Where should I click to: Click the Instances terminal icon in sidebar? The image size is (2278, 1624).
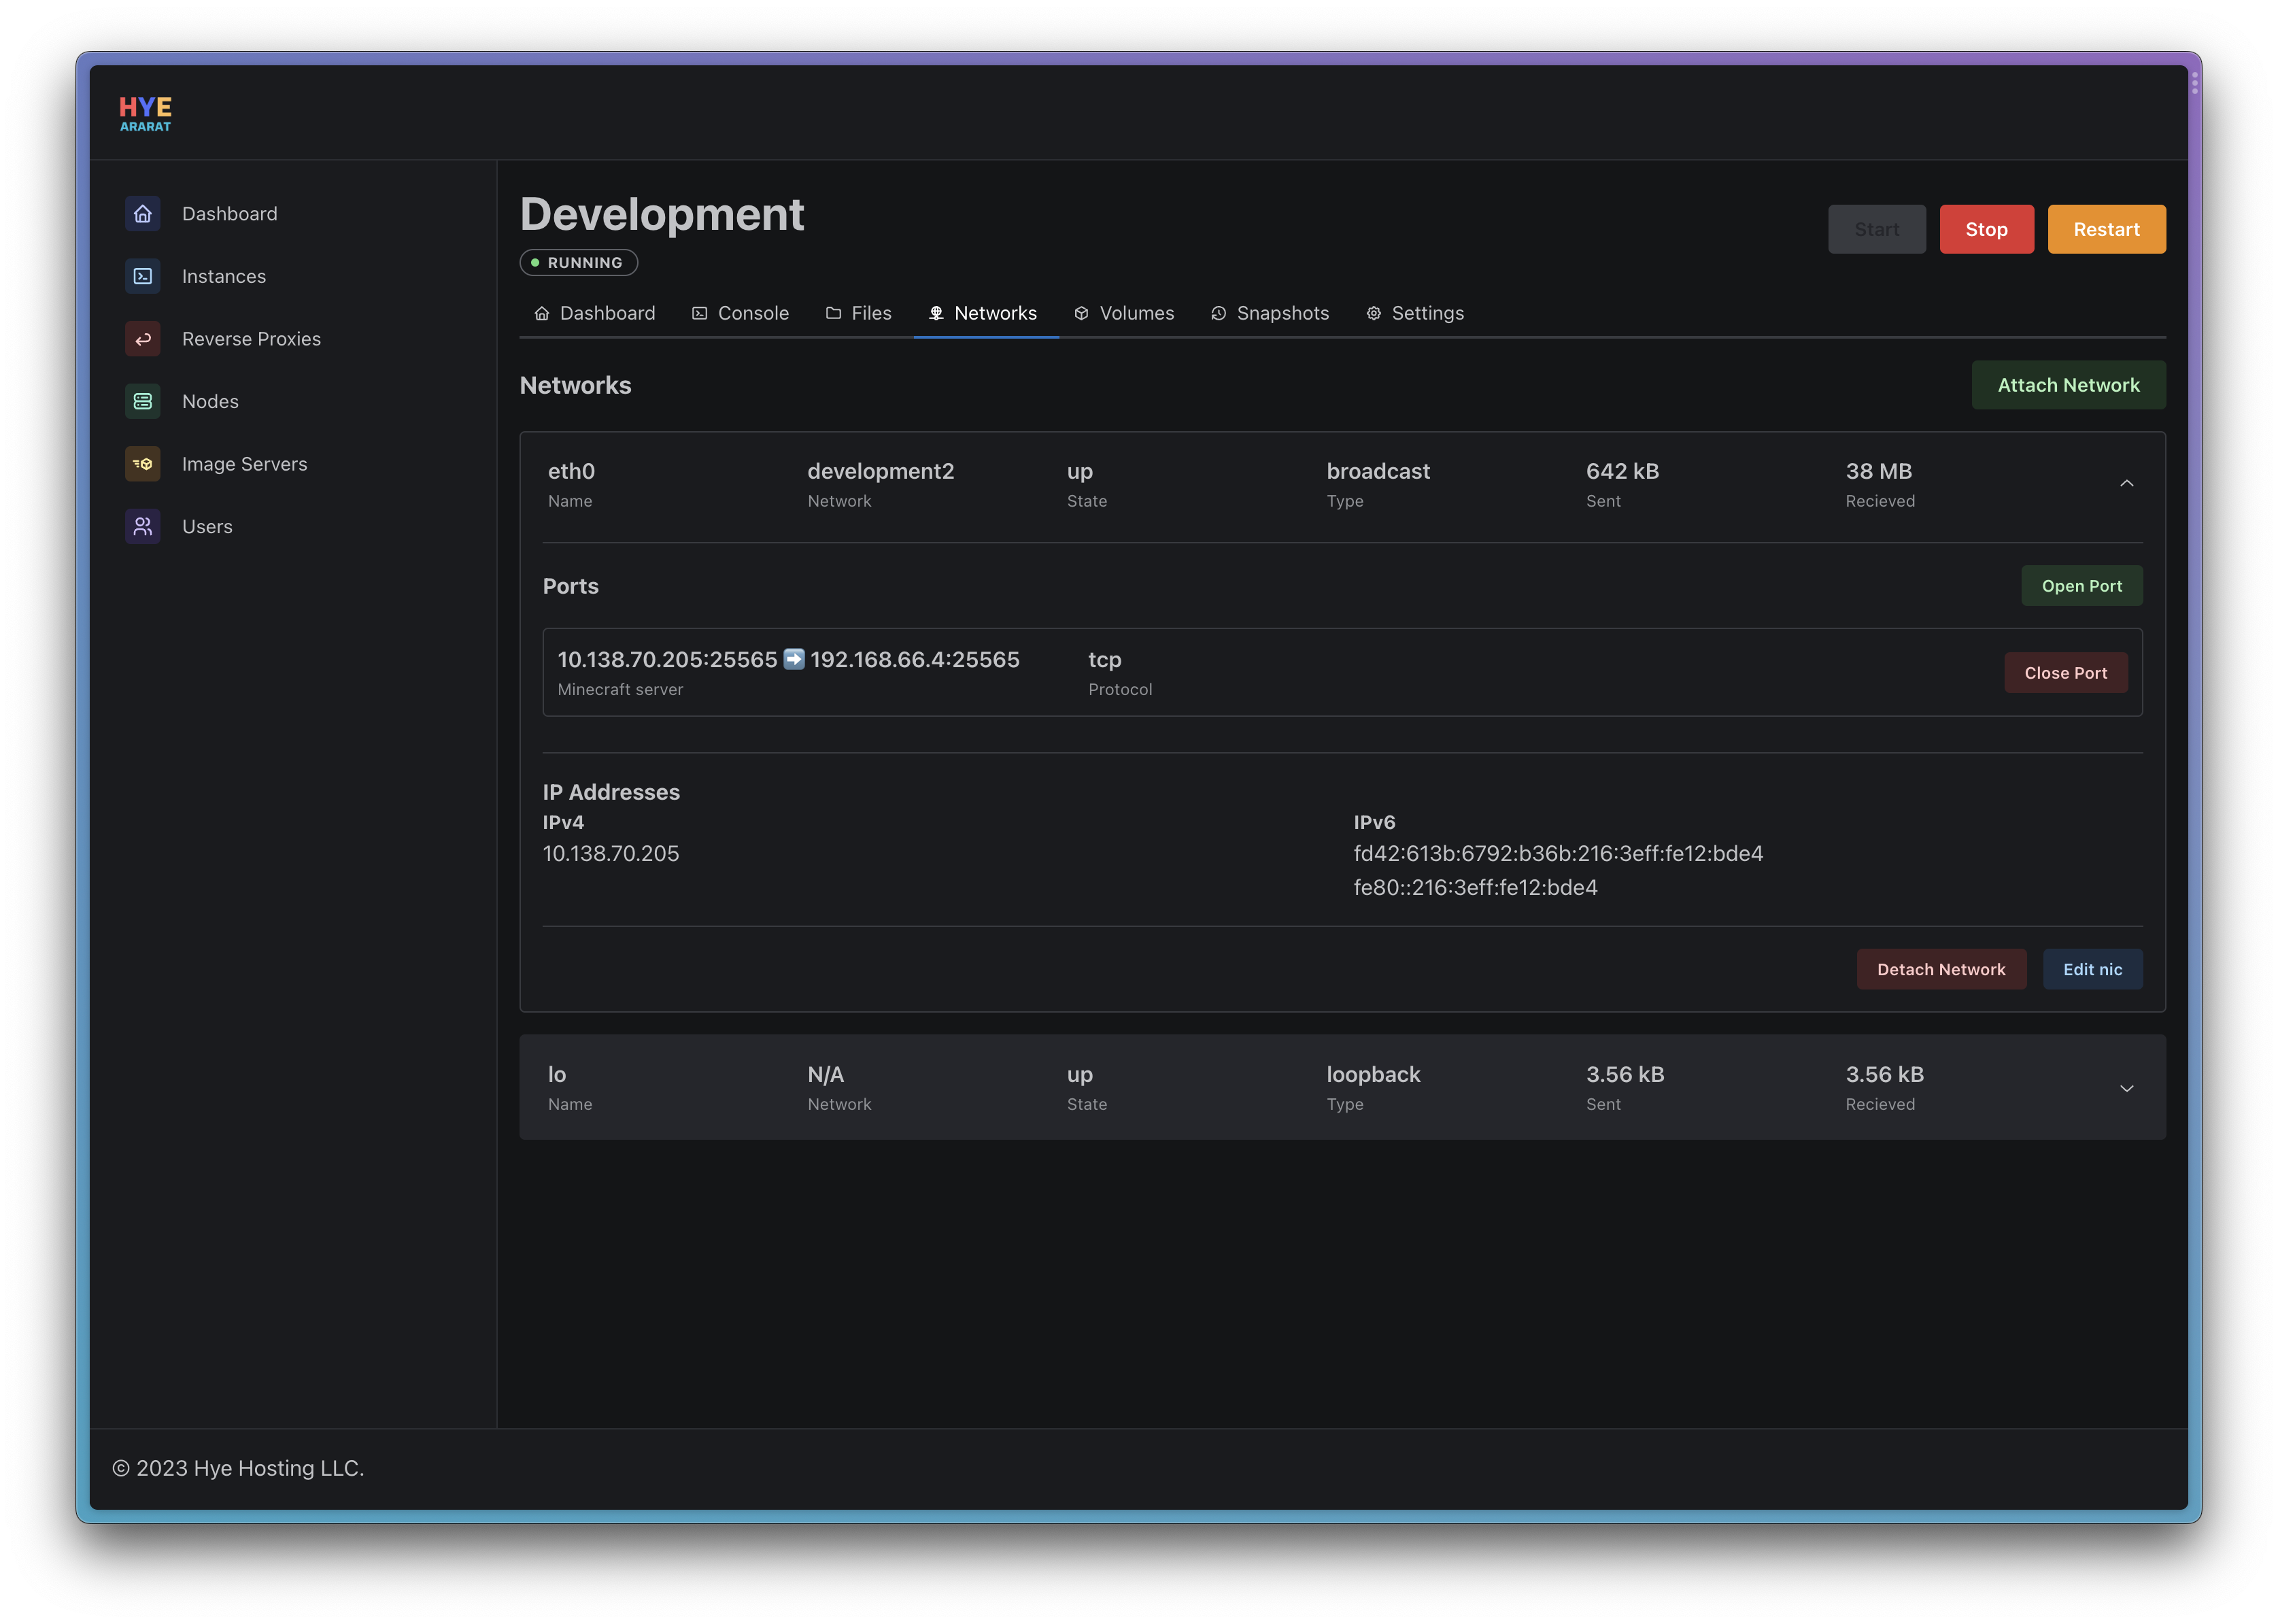[x=143, y=276]
